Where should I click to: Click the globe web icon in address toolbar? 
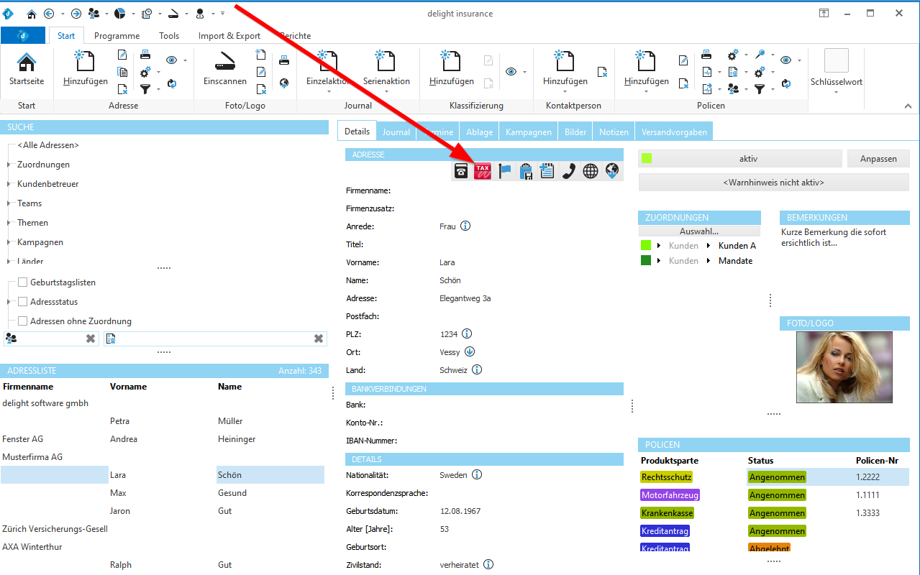pyautogui.click(x=590, y=171)
